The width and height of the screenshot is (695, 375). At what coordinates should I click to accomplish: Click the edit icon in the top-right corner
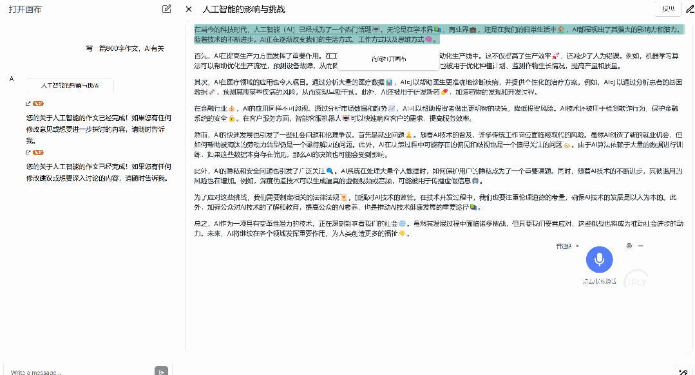point(689,9)
